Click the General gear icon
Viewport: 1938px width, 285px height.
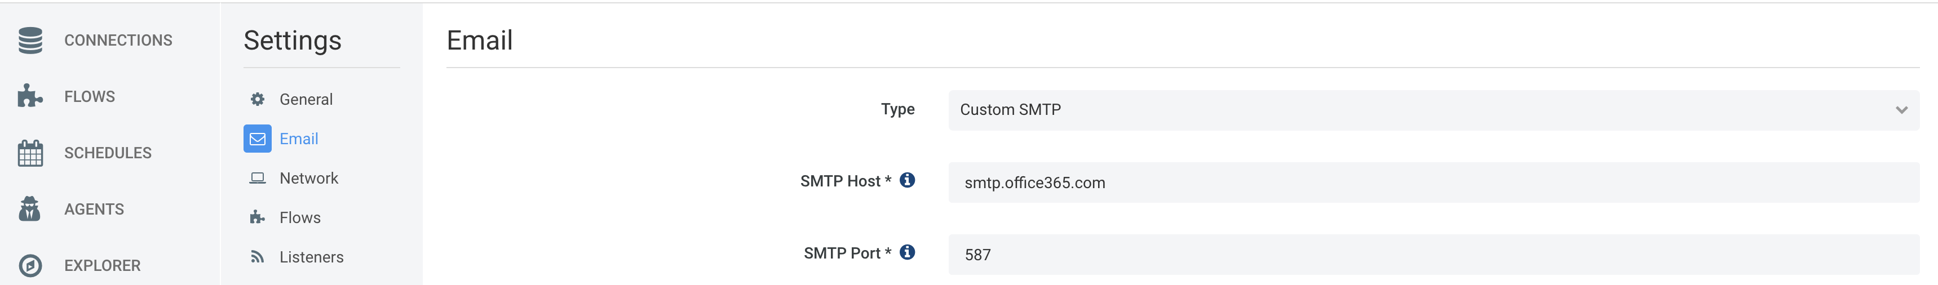pos(257,99)
